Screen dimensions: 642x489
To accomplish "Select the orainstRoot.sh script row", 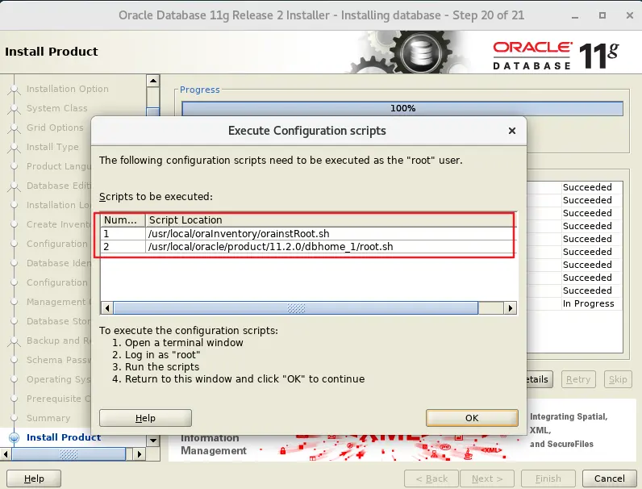I will click(308, 233).
